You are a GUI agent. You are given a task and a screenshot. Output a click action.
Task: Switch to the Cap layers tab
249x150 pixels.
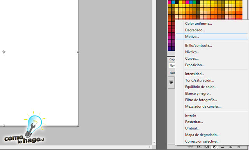click(x=172, y=59)
